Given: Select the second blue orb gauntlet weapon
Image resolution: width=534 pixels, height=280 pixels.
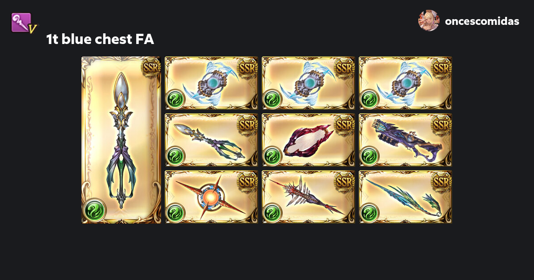Looking at the screenshot, I should [308, 83].
